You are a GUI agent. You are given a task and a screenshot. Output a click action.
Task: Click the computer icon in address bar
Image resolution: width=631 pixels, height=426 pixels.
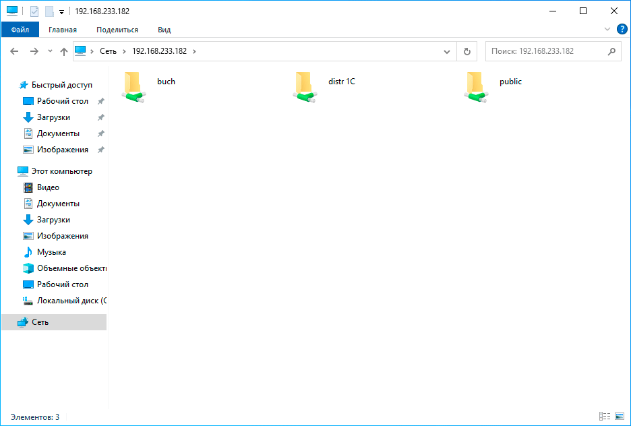80,51
